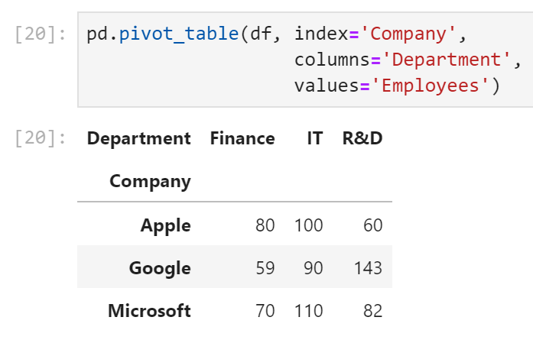
Task: Select the Finance column header
Action: [x=242, y=138]
